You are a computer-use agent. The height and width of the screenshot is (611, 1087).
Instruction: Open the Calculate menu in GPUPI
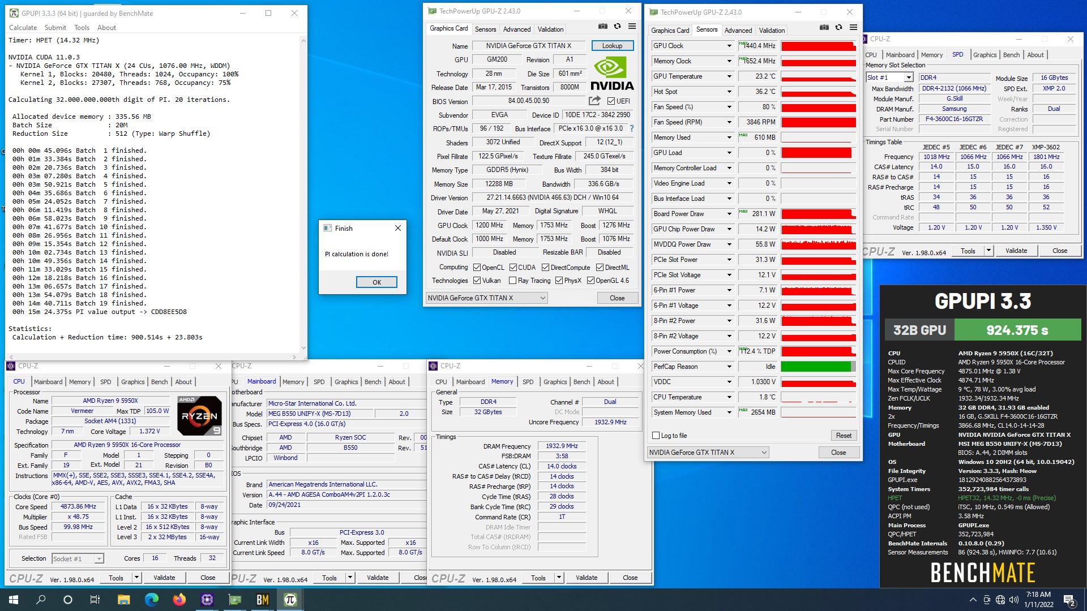23,28
